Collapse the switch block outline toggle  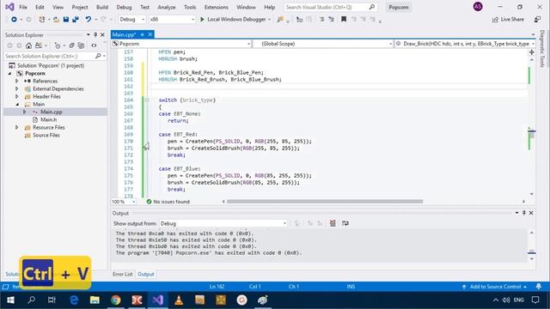[x=147, y=100]
